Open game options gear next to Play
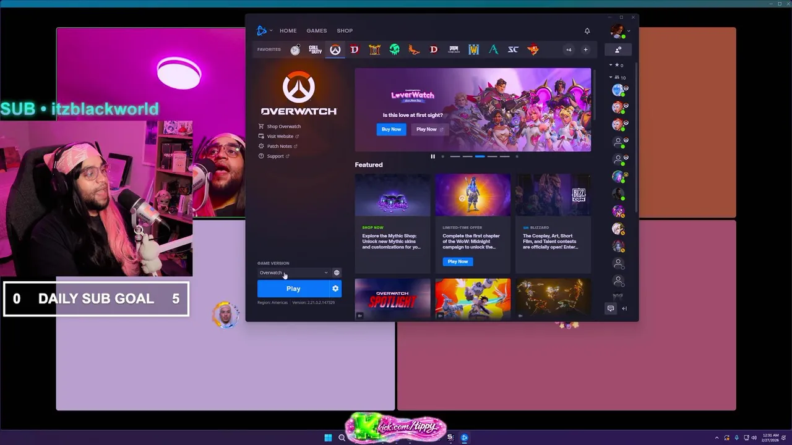792x445 pixels. [x=335, y=289]
